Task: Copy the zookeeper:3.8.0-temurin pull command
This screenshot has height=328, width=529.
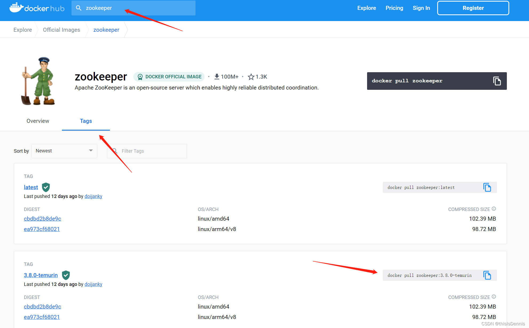Action: (487, 275)
